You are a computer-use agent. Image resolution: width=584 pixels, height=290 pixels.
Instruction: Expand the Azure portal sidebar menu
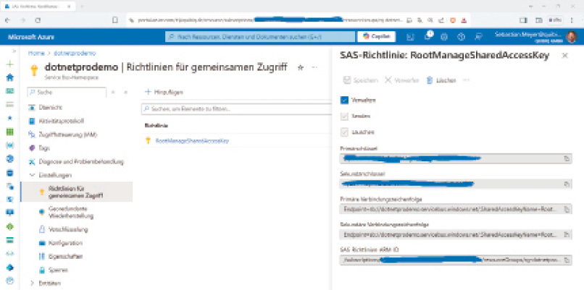[14, 51]
